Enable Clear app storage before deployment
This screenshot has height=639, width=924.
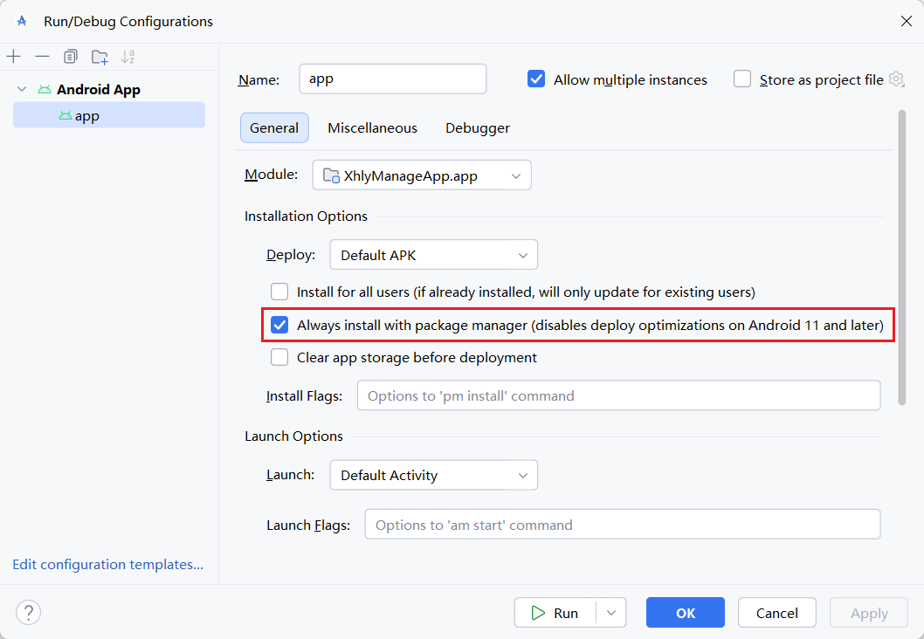[279, 357]
